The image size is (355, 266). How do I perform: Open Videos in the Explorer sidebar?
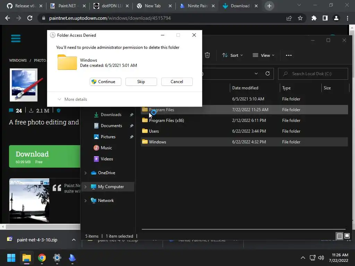point(107,159)
